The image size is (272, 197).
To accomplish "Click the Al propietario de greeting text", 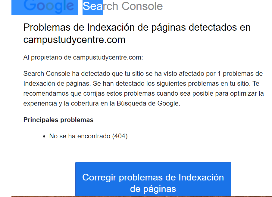I will coord(47,57).
